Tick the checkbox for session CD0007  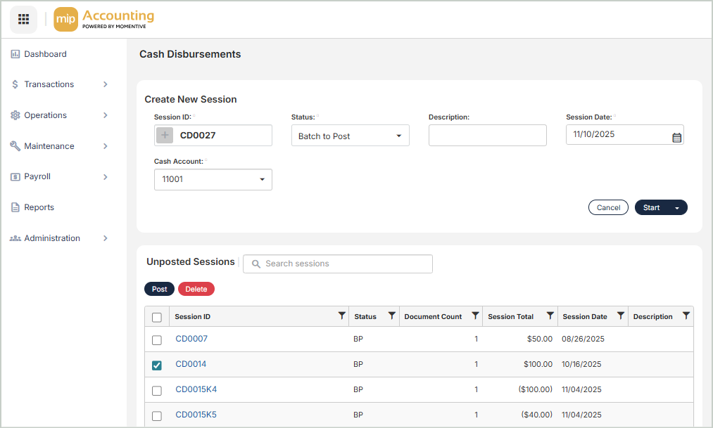(156, 340)
